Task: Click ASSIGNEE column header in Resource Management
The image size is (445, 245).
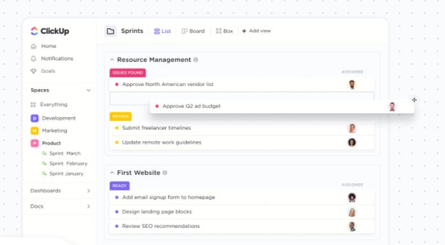Action: coord(352,72)
